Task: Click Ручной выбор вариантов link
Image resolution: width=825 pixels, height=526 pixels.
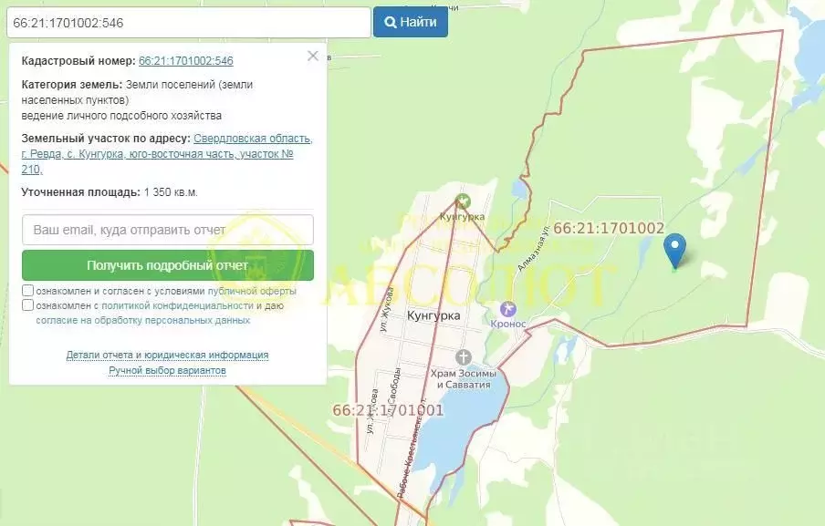Action: 167,370
